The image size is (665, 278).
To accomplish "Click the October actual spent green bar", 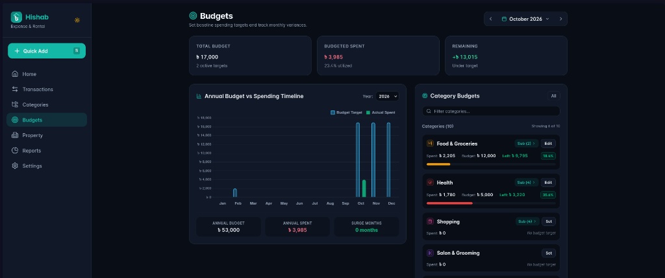I will [x=364, y=188].
